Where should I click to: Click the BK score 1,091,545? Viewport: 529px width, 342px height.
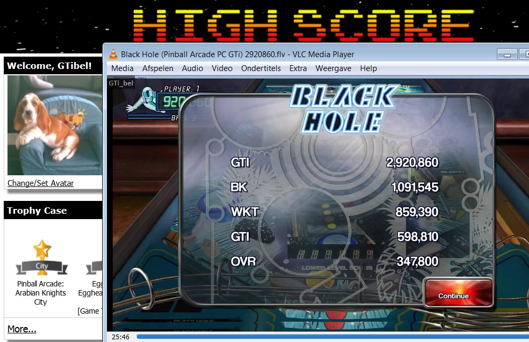pyautogui.click(x=415, y=187)
